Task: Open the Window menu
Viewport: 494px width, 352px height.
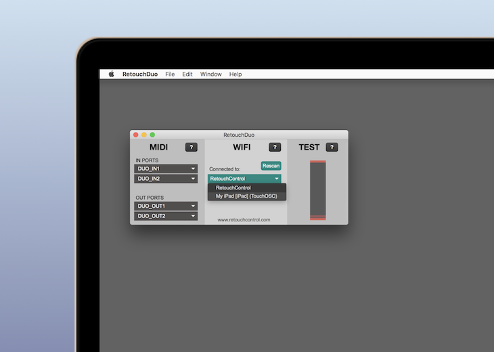Action: [210, 74]
